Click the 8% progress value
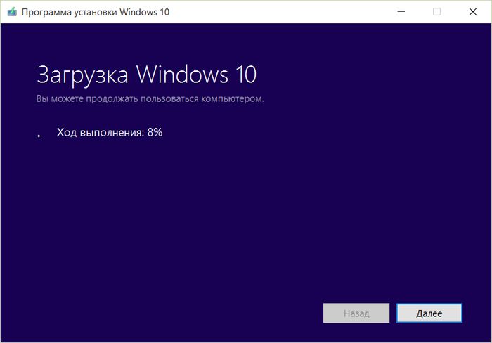The height and width of the screenshot is (343, 492). click(x=155, y=133)
